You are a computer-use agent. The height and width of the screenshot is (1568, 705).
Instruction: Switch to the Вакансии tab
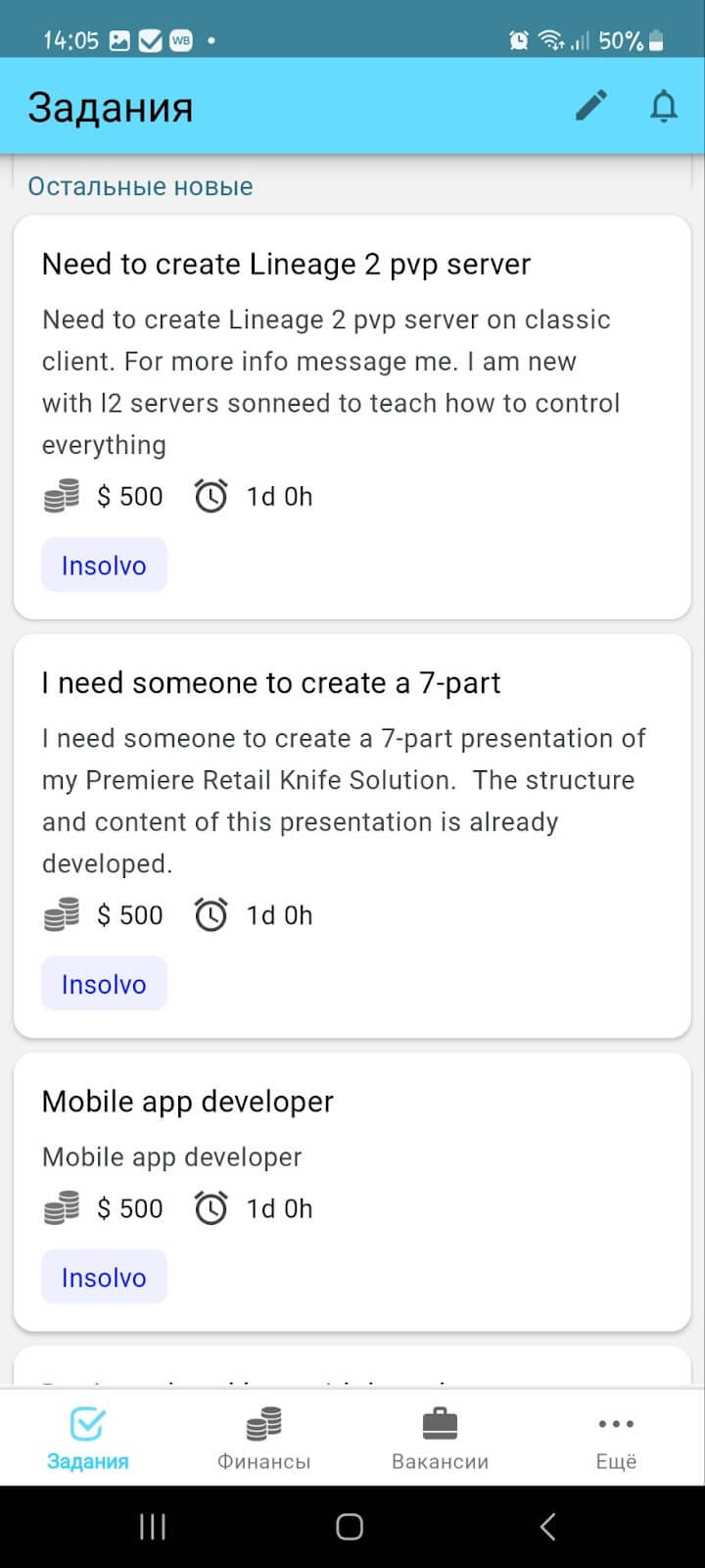440,1438
